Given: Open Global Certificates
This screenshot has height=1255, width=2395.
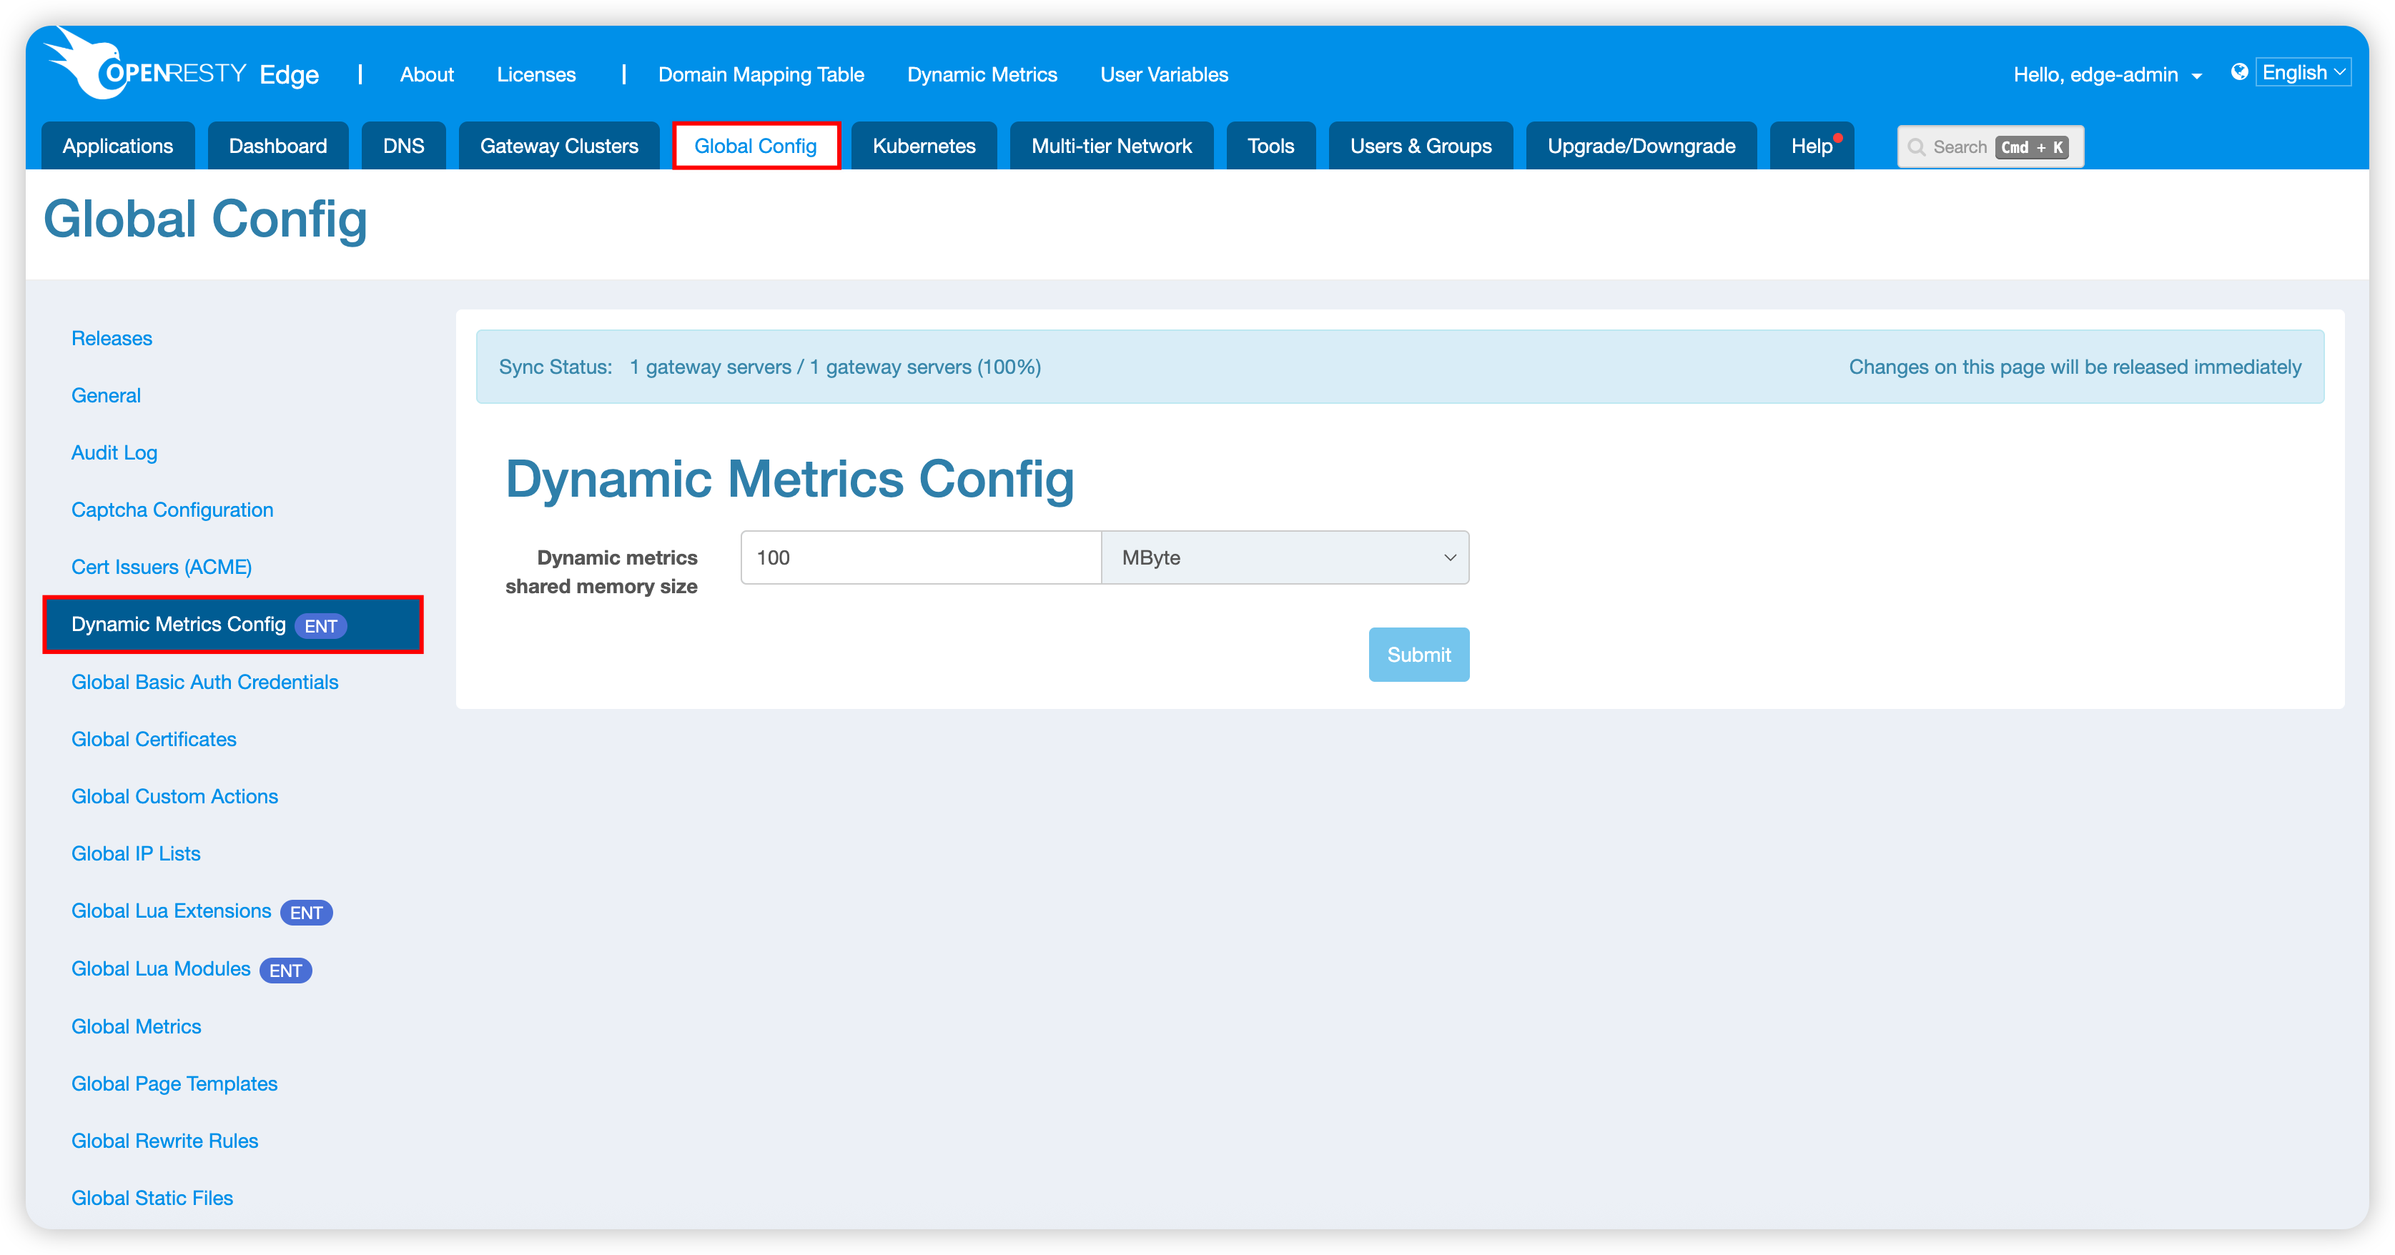Looking at the screenshot, I should coord(154,739).
